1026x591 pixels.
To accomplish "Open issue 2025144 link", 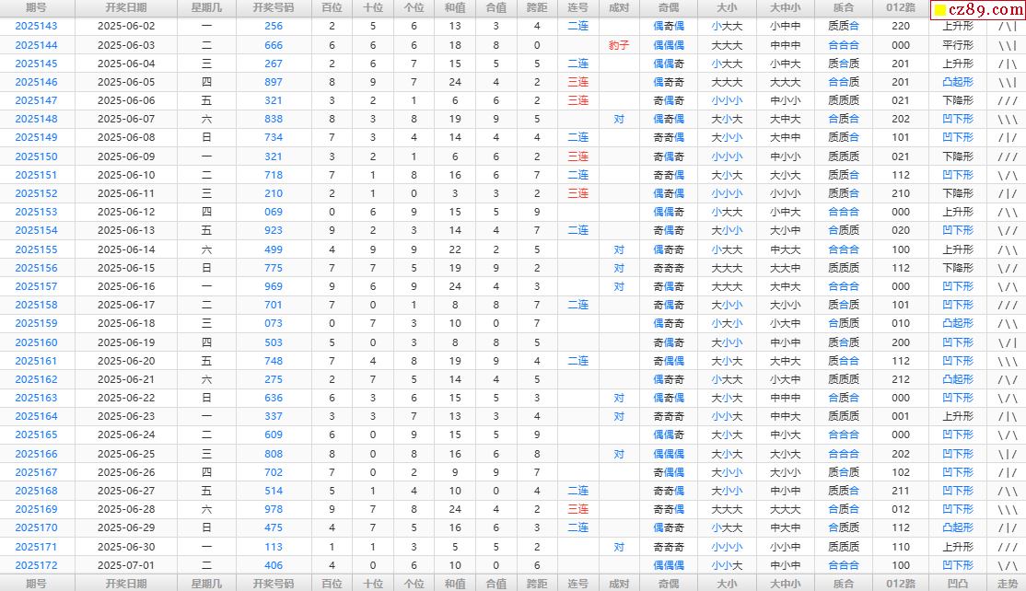I will [x=36, y=45].
